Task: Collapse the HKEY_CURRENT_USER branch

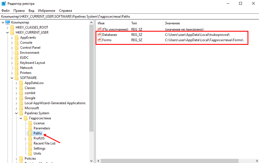Action: pos(8,32)
